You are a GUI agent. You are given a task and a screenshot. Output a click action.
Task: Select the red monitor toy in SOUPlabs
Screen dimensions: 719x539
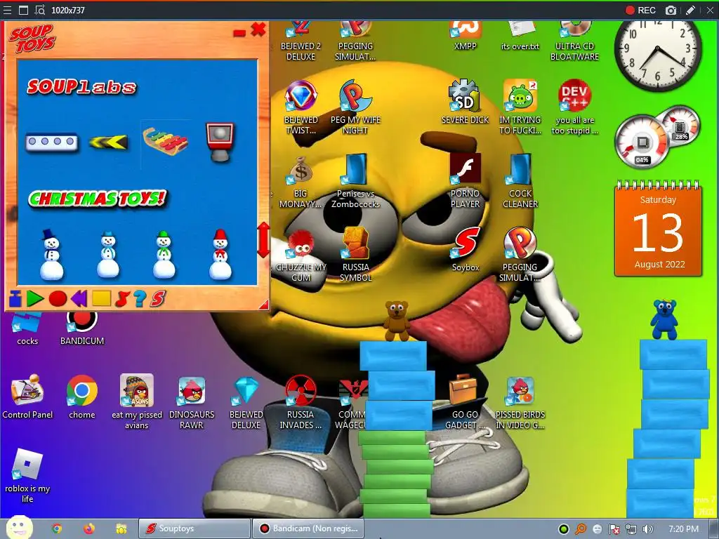tap(220, 142)
